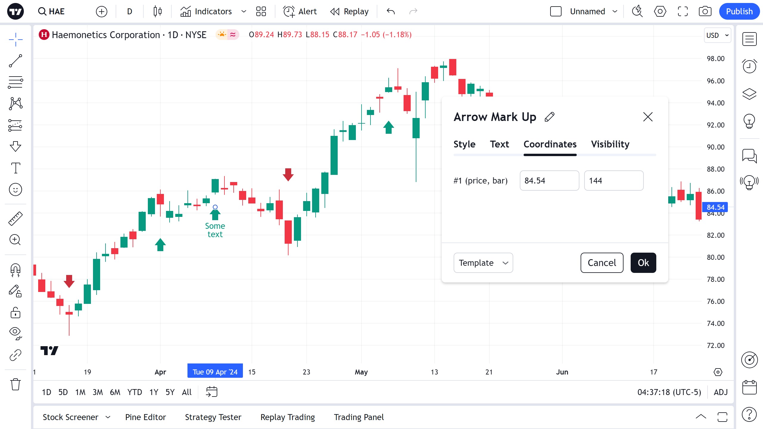Image resolution: width=763 pixels, height=429 pixels.
Task: Switch to the Visibility tab
Action: click(x=610, y=144)
